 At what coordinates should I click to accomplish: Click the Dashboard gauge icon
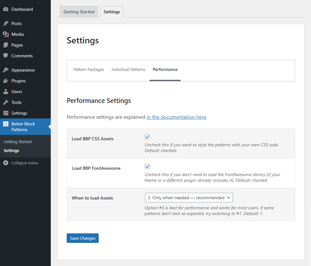[6, 9]
